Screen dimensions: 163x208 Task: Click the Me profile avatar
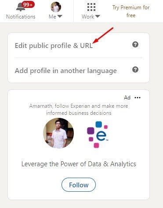point(56,7)
